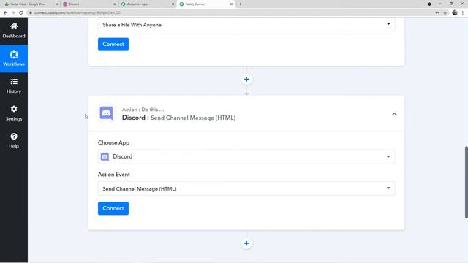Screen dimensions: 468x263
Task: Click the key icon in the address bar
Action: tap(437, 13)
